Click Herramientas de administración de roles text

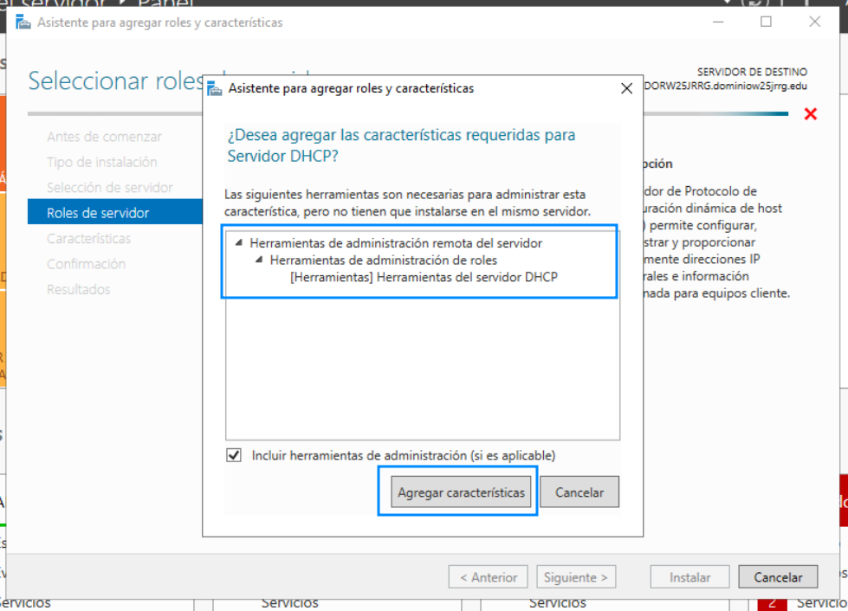(x=384, y=260)
